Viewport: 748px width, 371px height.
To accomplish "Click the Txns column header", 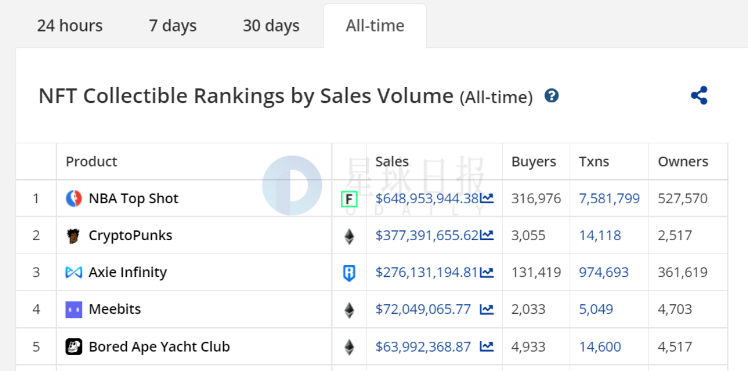I will click(594, 161).
